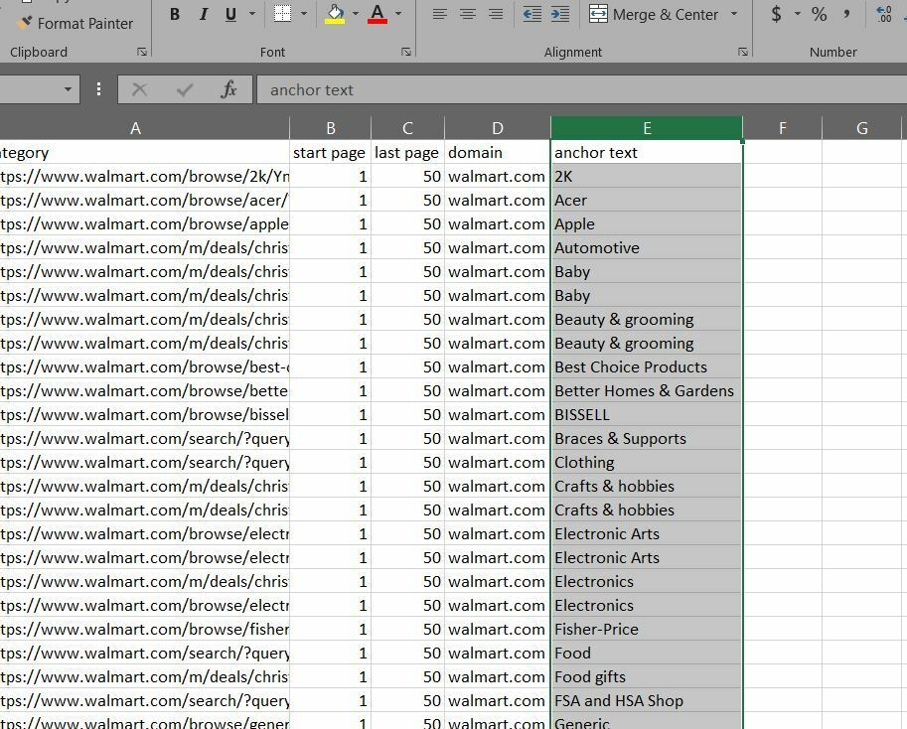Screen dimensions: 907x729
Task: Select column D header
Action: click(x=498, y=128)
